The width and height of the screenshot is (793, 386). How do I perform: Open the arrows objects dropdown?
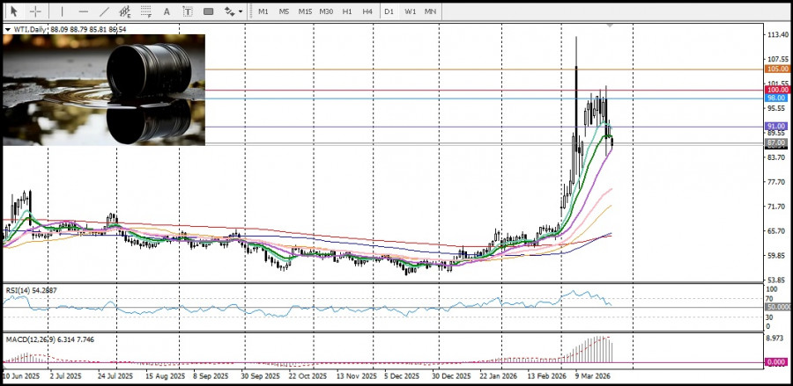tap(232, 11)
